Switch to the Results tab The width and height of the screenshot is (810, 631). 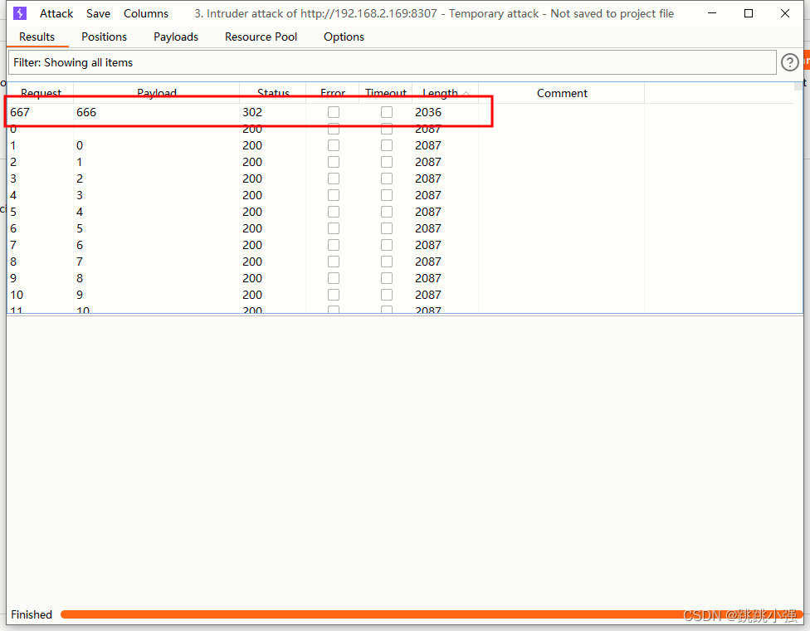click(37, 37)
